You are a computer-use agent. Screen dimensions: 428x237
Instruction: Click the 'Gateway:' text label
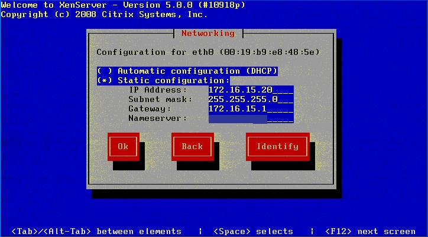150,108
